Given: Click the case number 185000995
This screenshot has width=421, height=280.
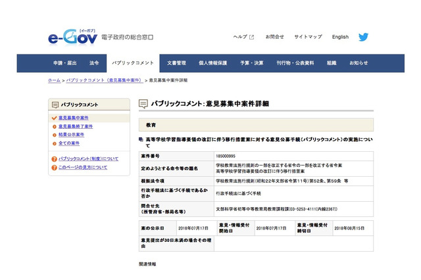Looking at the screenshot, I should pyautogui.click(x=226, y=156).
